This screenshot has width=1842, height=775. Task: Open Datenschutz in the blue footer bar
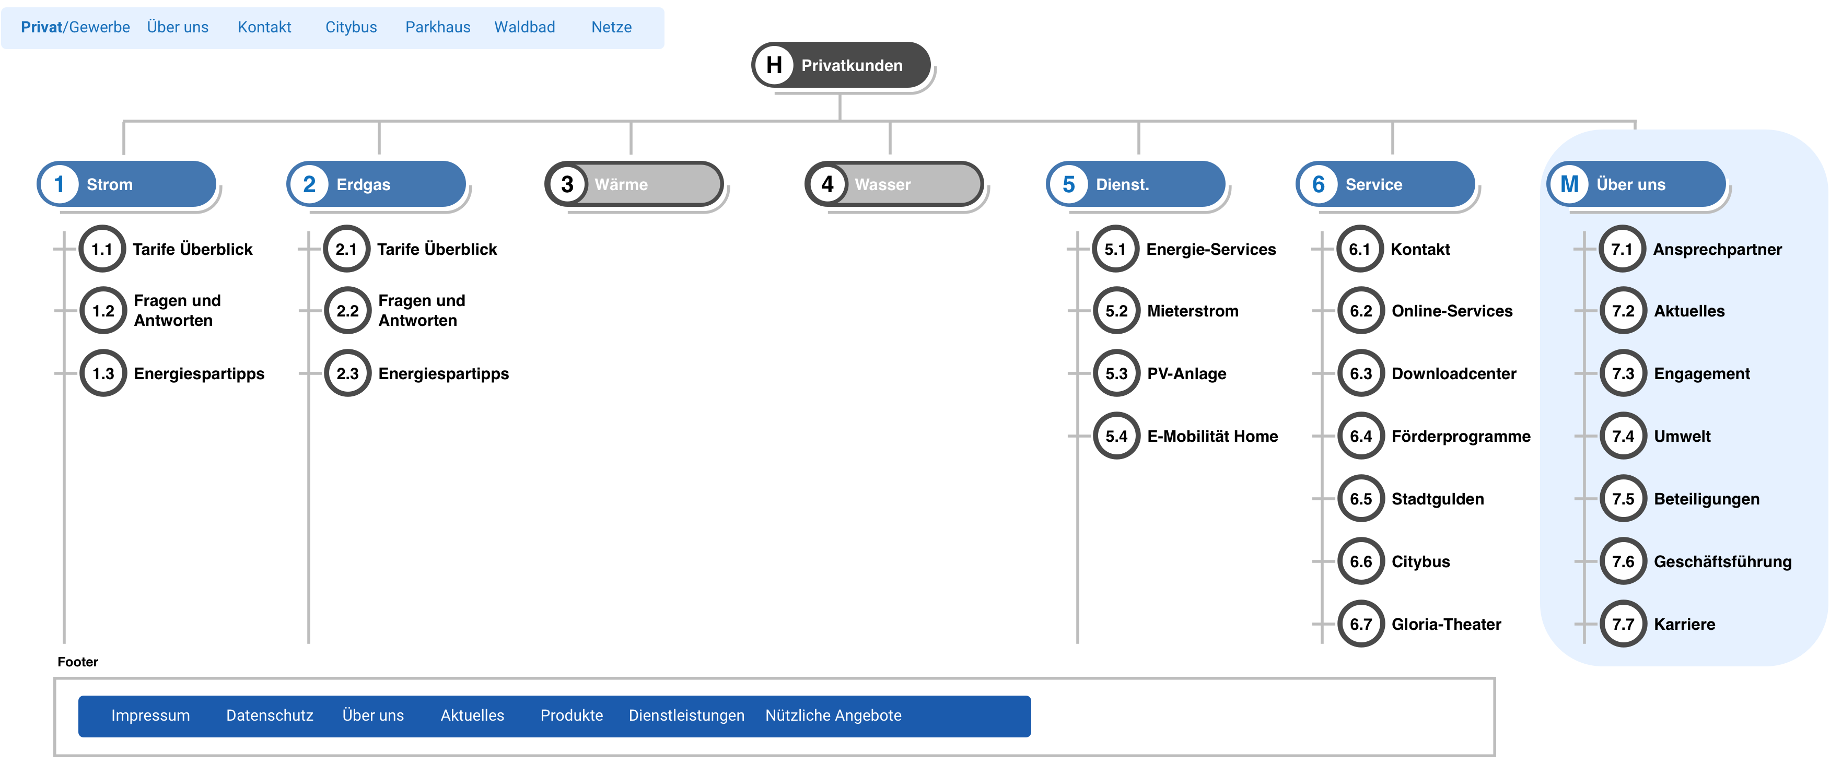tap(270, 715)
